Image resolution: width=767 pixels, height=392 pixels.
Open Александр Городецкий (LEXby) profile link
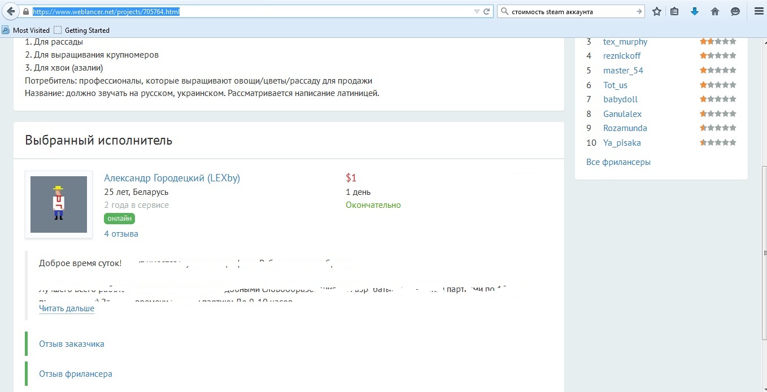pyautogui.click(x=172, y=178)
